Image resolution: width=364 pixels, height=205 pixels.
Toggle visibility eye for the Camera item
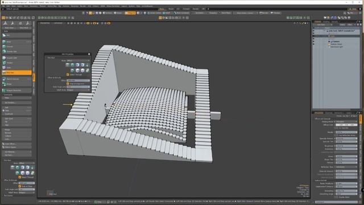pyautogui.click(x=313, y=42)
